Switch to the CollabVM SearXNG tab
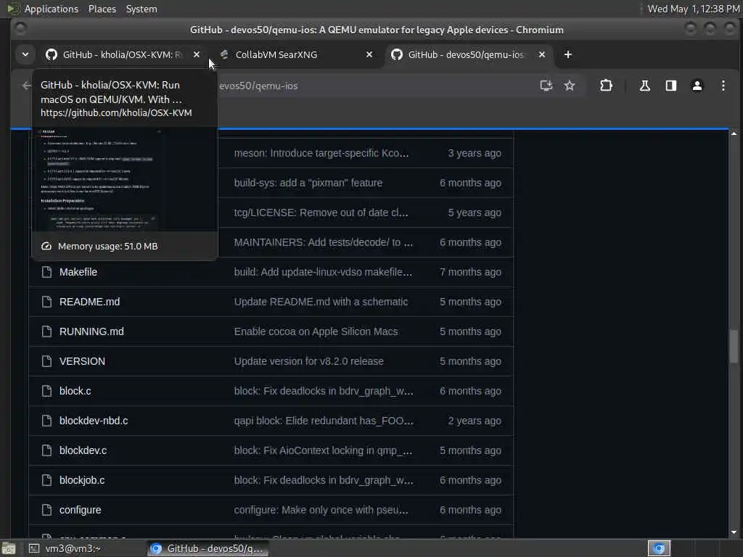 294,54
